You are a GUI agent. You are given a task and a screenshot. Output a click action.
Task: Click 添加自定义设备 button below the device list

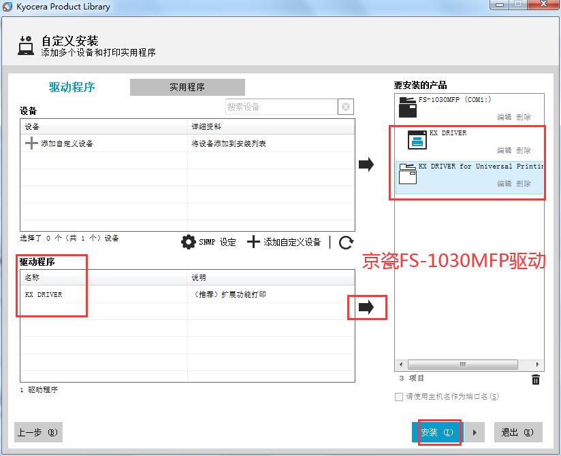[x=285, y=242]
